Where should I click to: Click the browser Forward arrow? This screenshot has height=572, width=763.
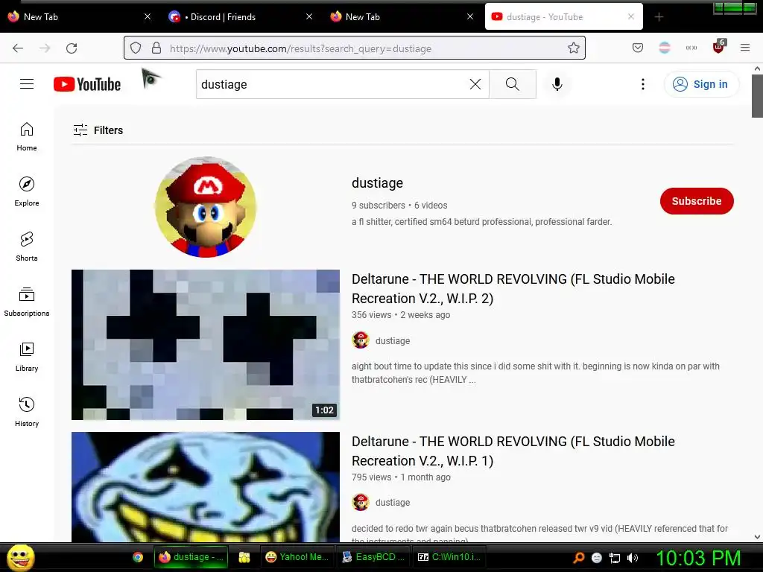click(x=45, y=48)
